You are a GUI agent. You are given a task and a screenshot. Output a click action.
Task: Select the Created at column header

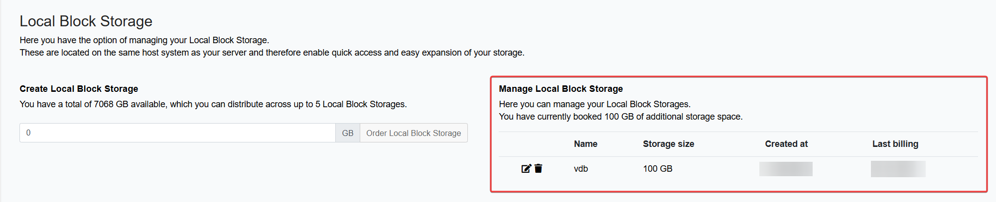pyautogui.click(x=786, y=144)
